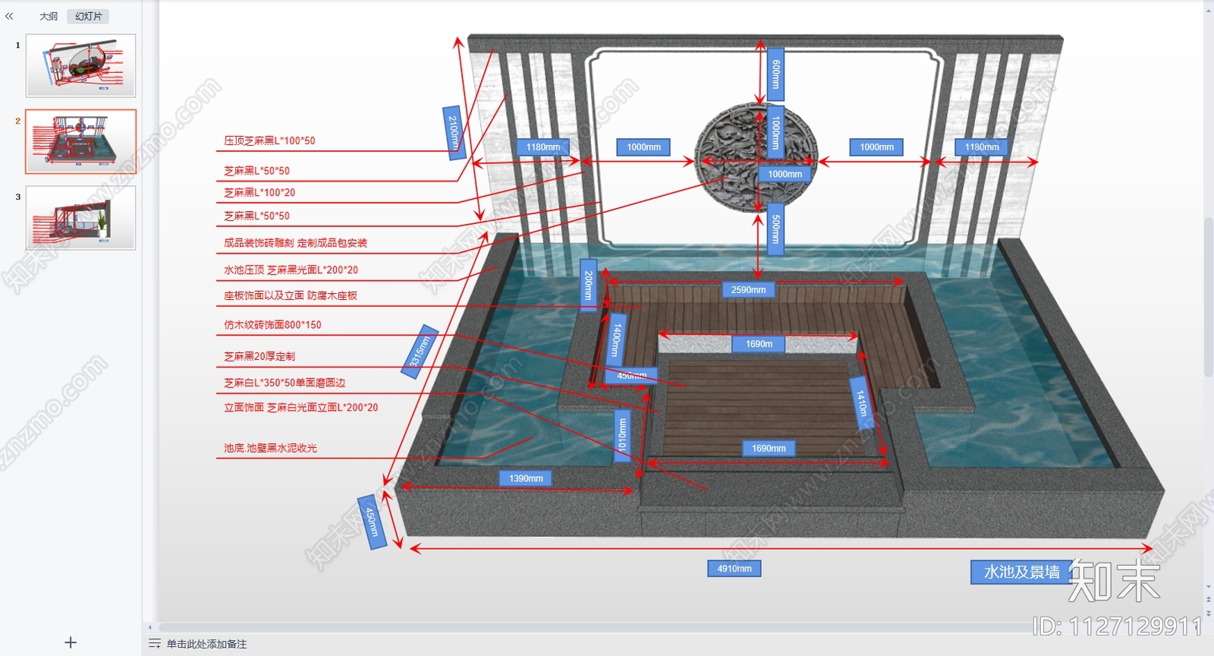Go to previous slide using double-up arrow
The image size is (1214, 656).
coord(1208,600)
